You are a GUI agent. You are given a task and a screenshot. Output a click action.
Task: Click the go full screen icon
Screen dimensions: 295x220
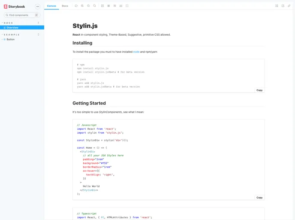(277, 6)
